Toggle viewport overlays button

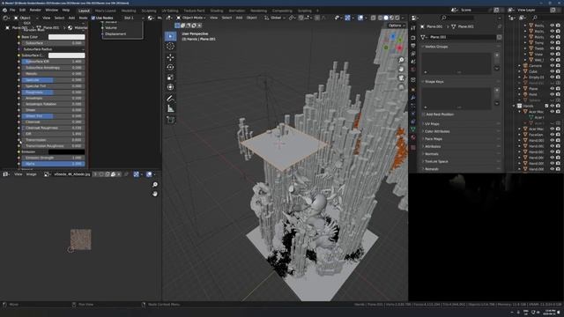[360, 18]
